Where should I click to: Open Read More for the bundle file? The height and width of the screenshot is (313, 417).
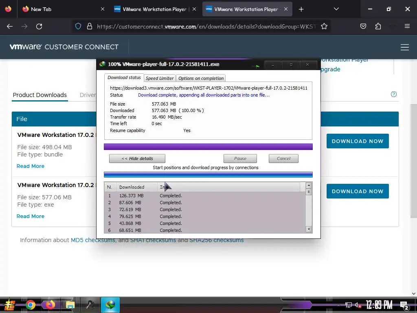point(30,166)
